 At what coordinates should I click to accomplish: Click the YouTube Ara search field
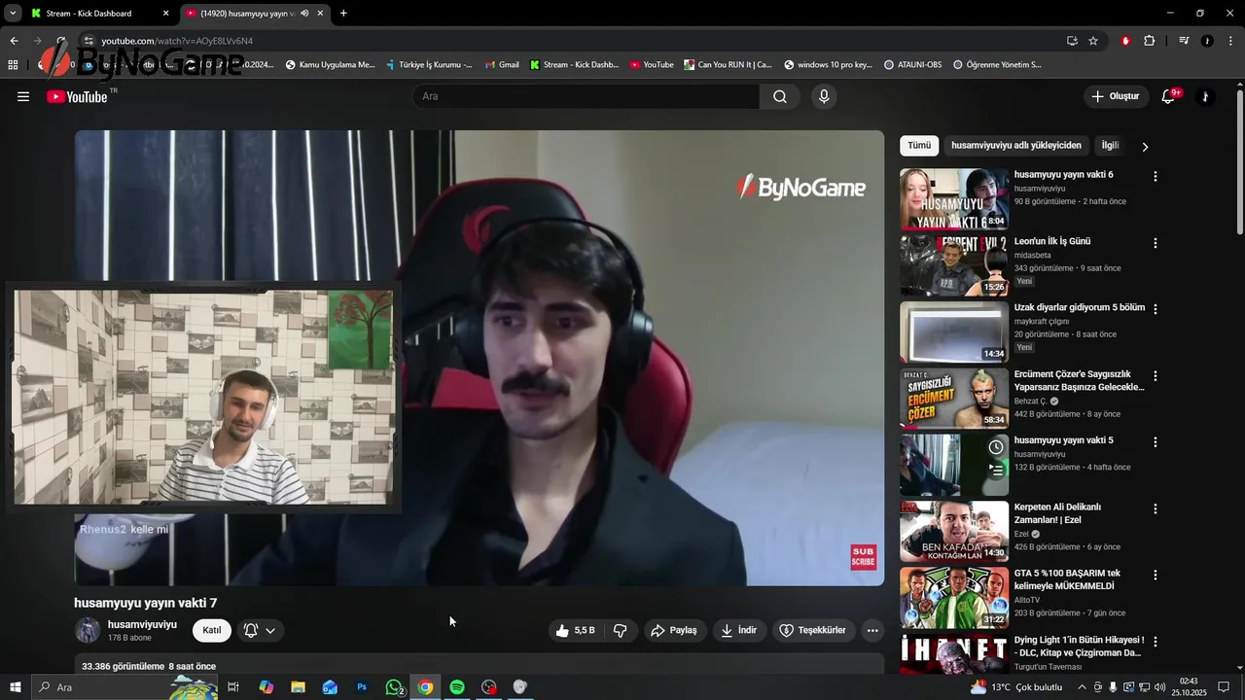[x=586, y=96]
